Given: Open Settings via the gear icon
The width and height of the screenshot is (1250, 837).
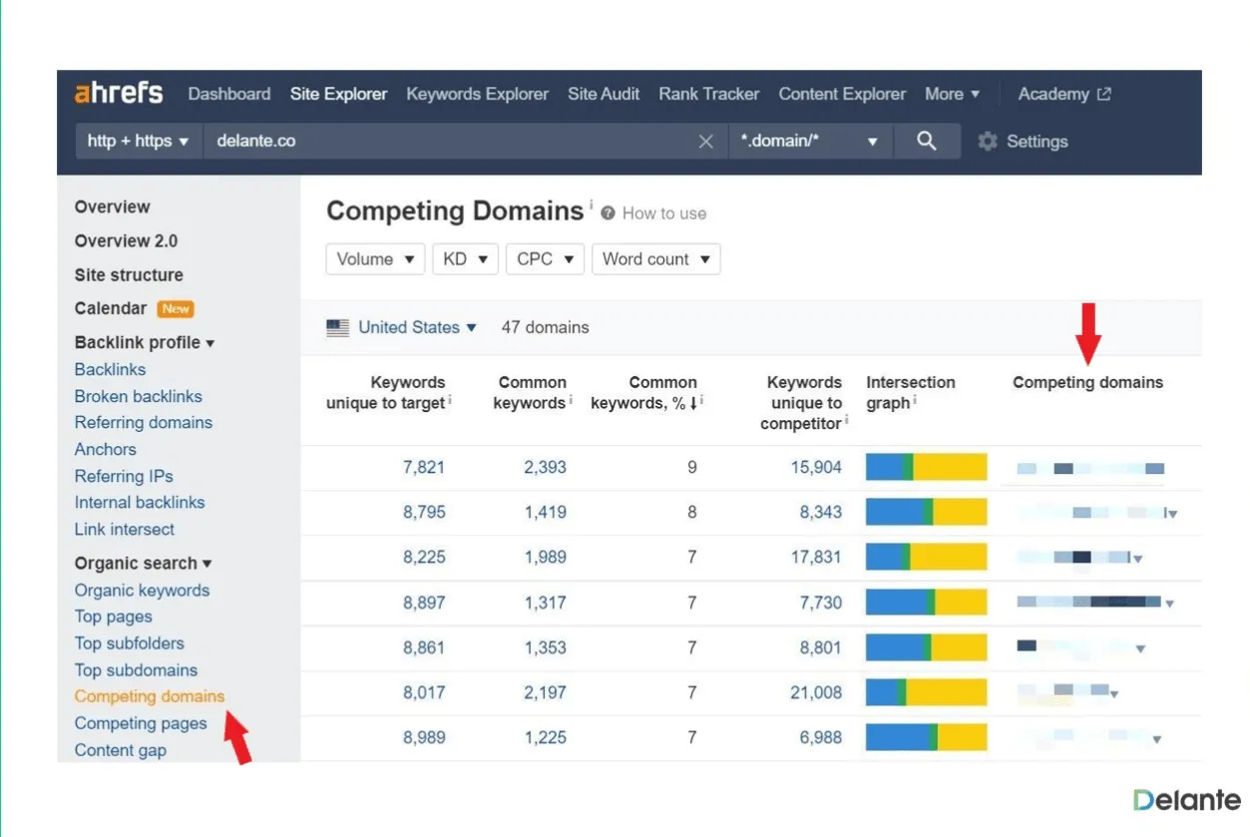Looking at the screenshot, I should pyautogui.click(x=987, y=141).
